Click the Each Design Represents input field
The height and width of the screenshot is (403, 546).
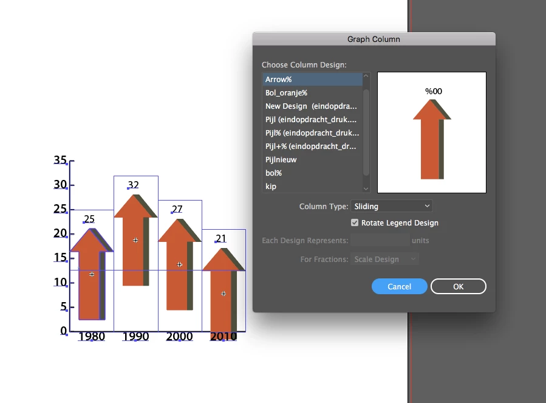coord(380,240)
